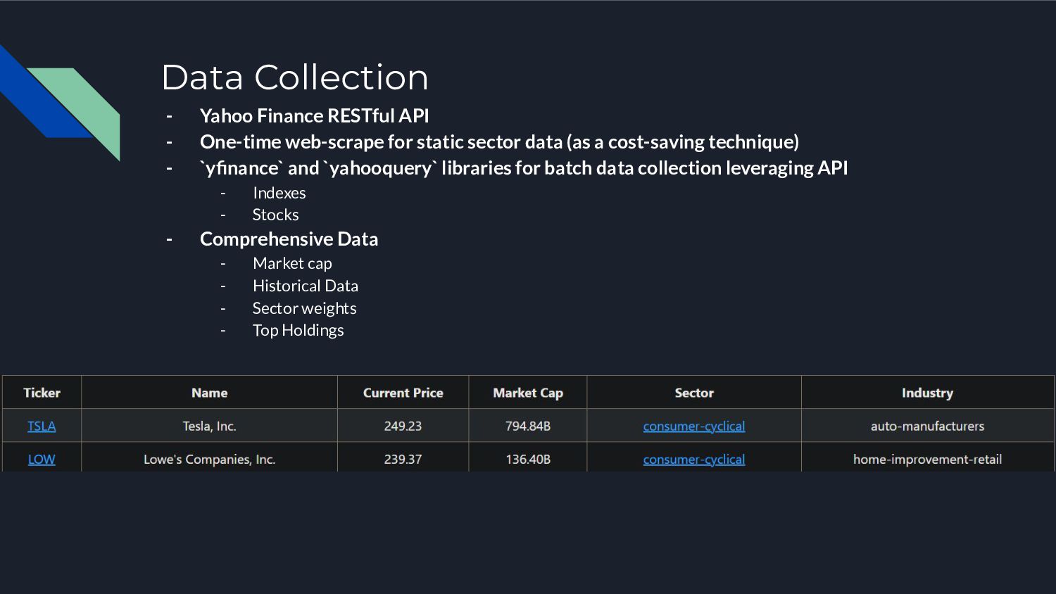Image resolution: width=1056 pixels, height=594 pixels.
Task: Click consumer-cyclical link in Lowe's row
Action: 693,459
